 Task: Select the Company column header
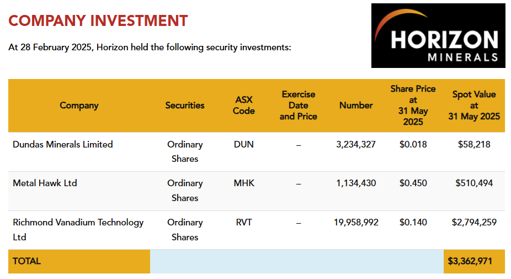coord(79,105)
